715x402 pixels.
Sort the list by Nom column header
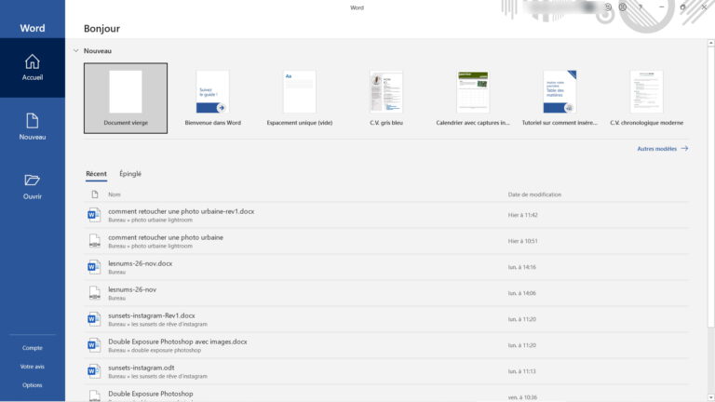tap(115, 194)
